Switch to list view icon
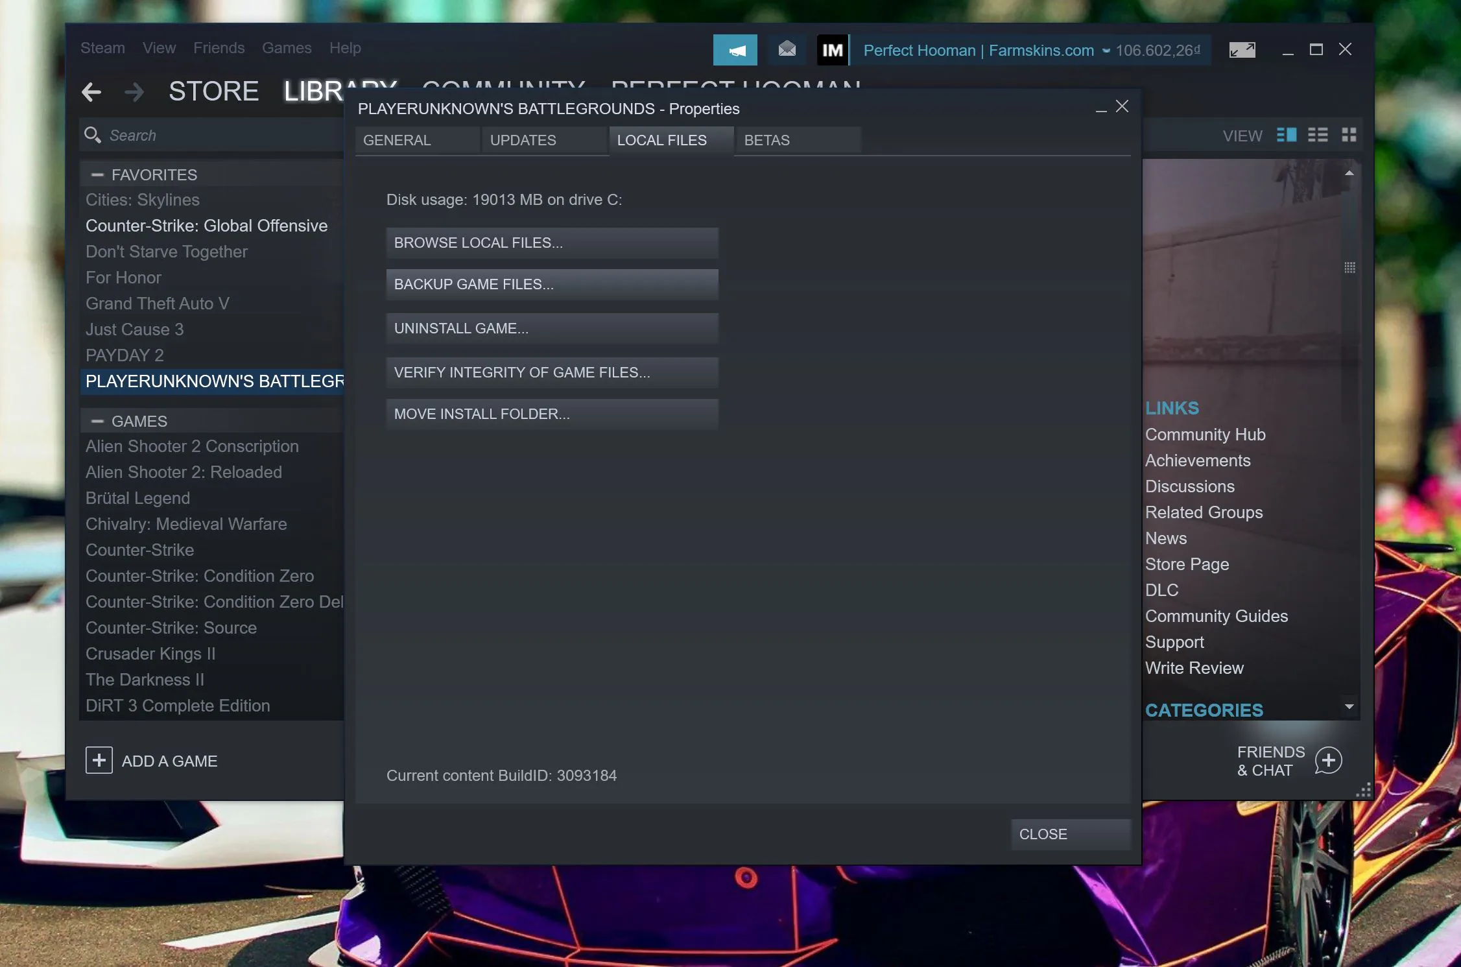This screenshot has width=1461, height=967. point(1318,135)
